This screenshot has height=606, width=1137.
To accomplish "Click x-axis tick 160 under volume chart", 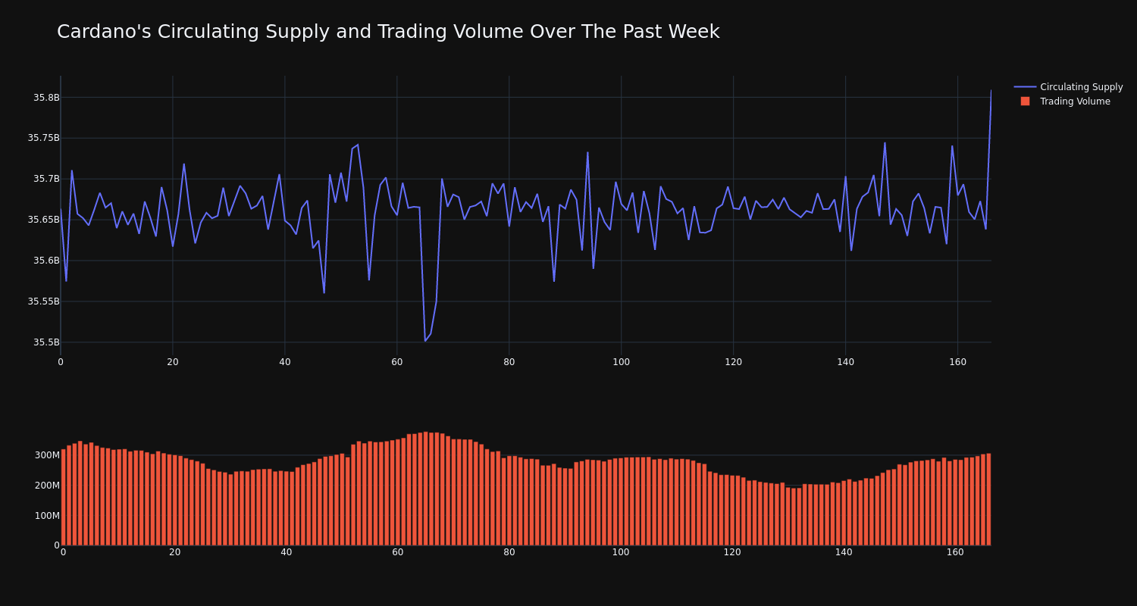I will (955, 552).
